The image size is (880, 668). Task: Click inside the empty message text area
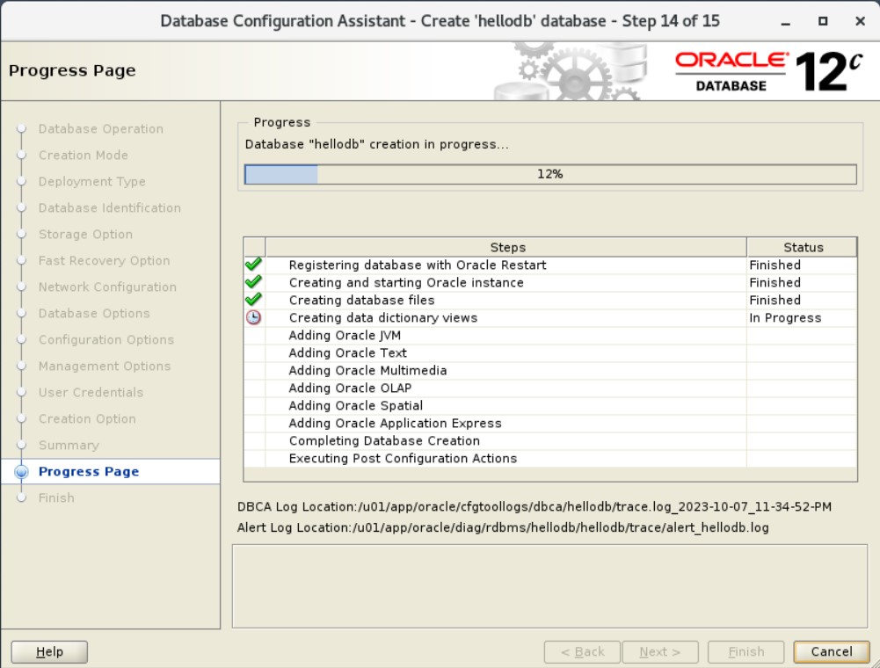tap(550, 586)
